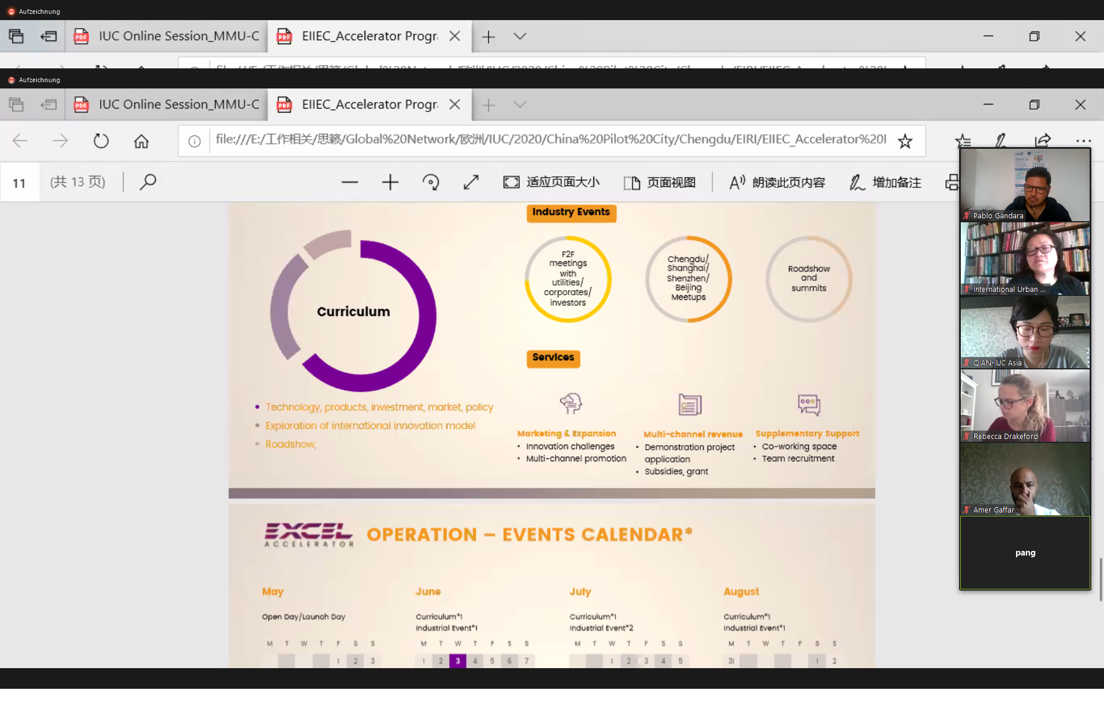Click the PDF zoom in plus icon
Image resolution: width=1104 pixels, height=725 pixels.
[390, 183]
